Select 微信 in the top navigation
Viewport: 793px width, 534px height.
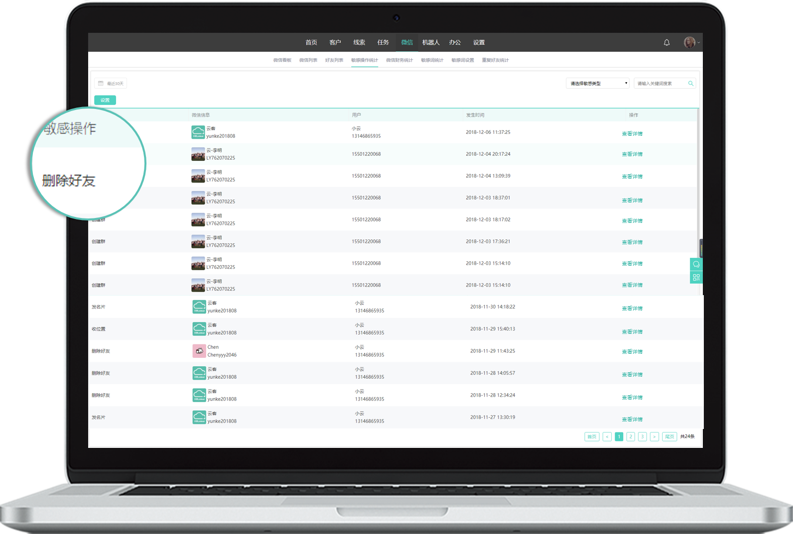(x=407, y=43)
